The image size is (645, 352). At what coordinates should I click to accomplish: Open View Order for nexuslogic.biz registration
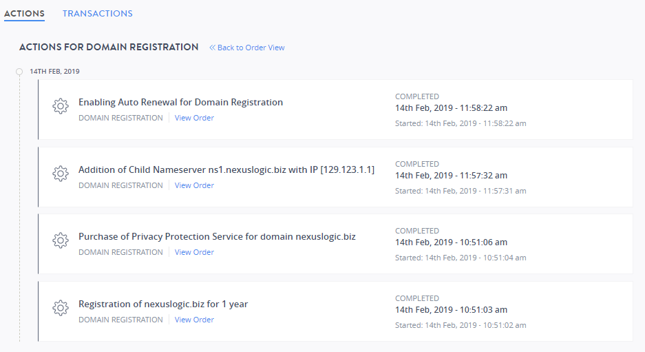click(194, 320)
